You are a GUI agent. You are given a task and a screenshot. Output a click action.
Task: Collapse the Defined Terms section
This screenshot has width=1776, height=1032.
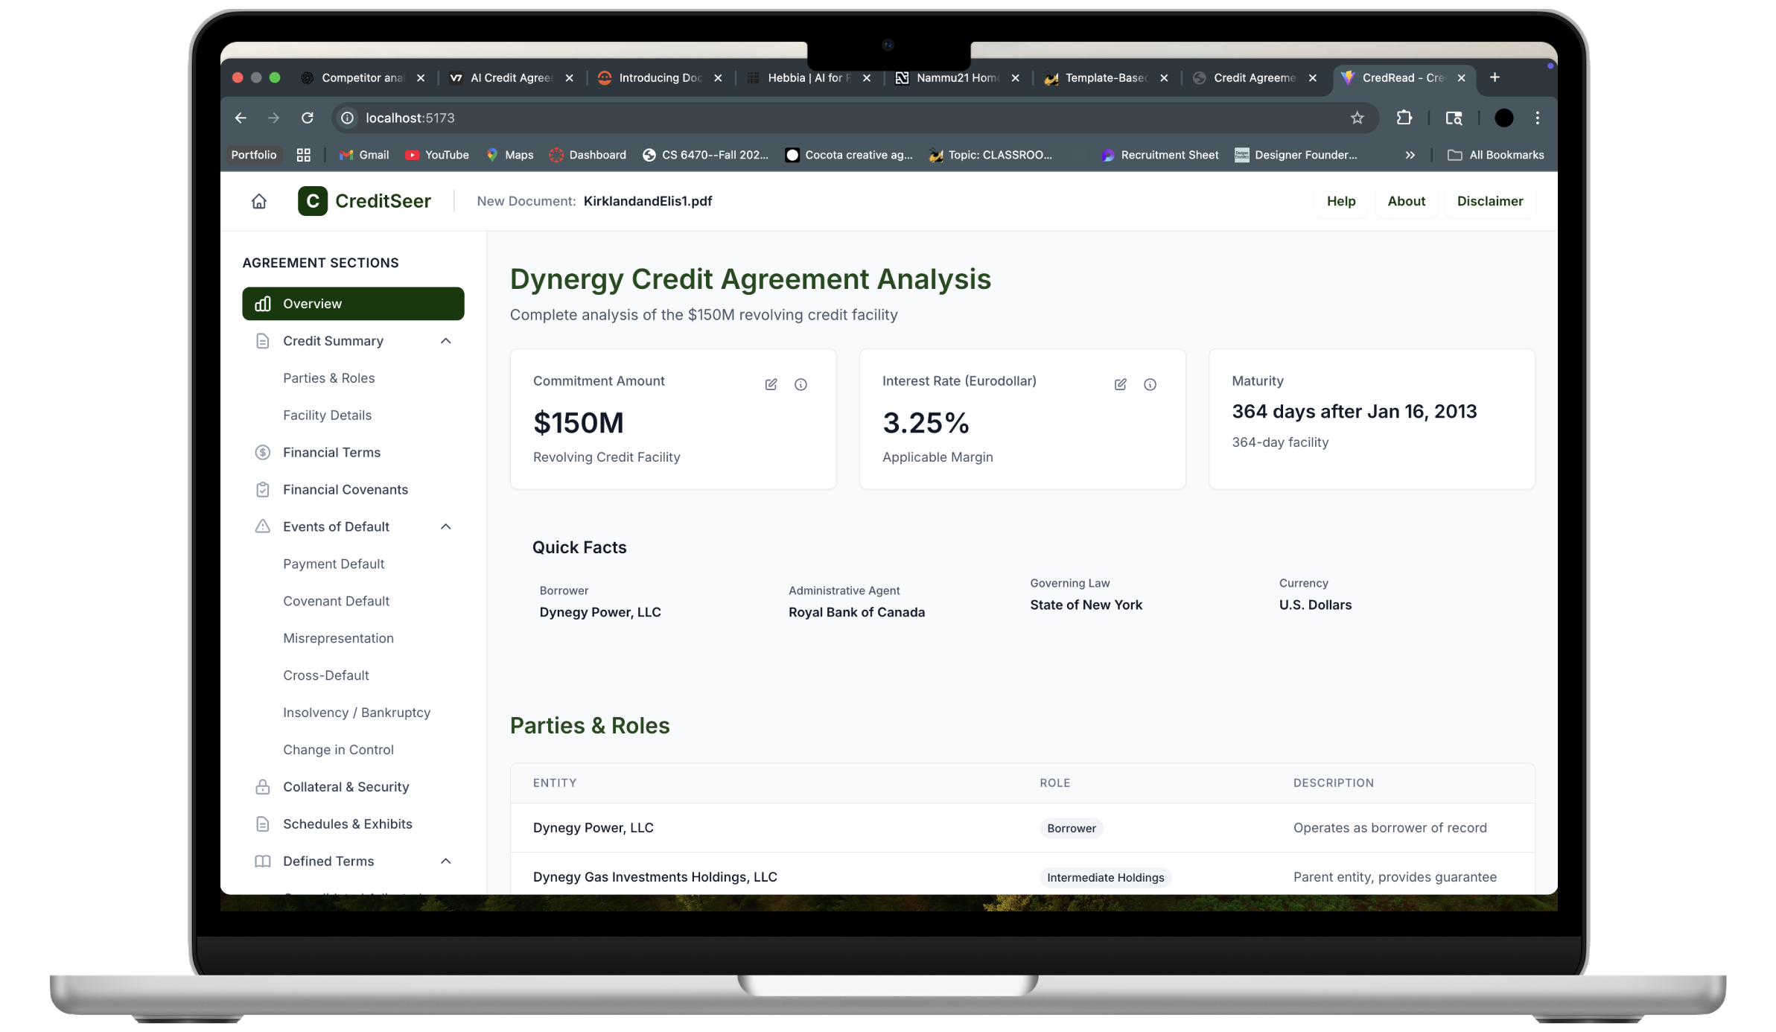[445, 861]
